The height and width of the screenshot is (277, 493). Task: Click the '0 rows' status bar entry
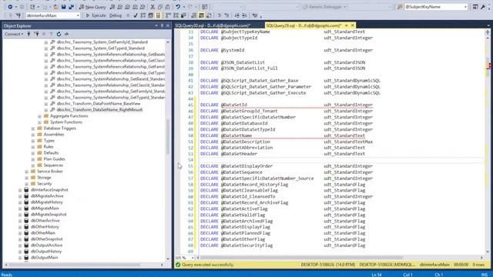[x=478, y=265]
